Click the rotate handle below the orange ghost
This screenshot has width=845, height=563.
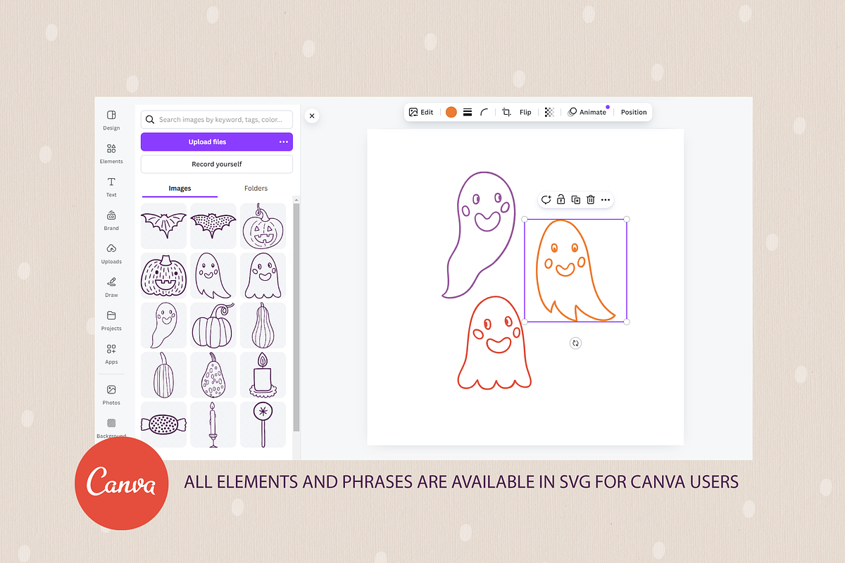pyautogui.click(x=576, y=343)
